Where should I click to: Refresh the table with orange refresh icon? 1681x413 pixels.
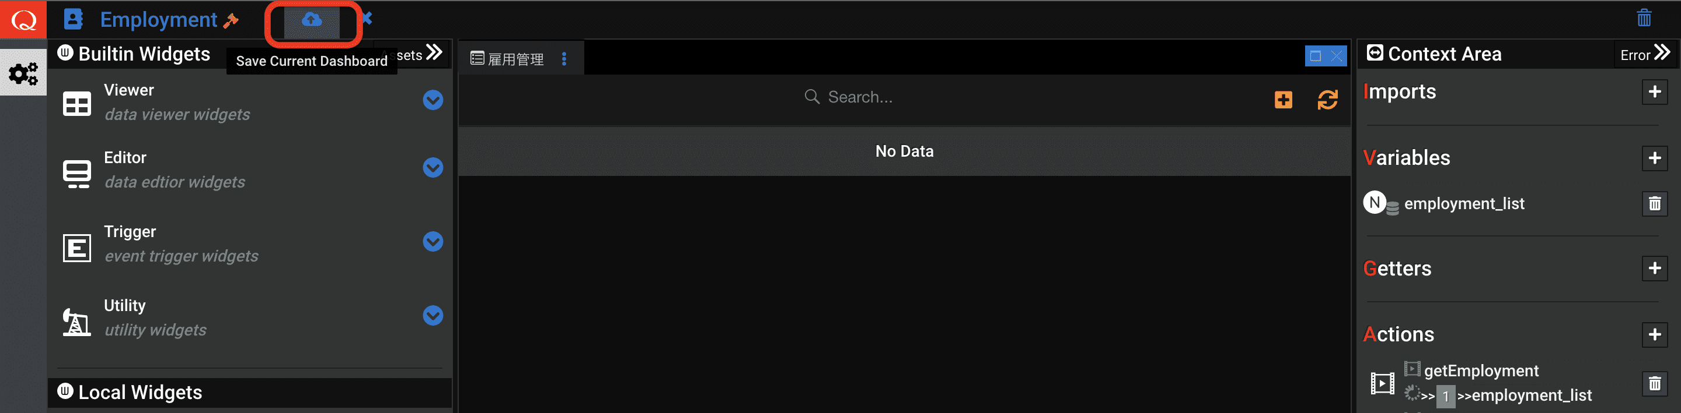click(1327, 100)
